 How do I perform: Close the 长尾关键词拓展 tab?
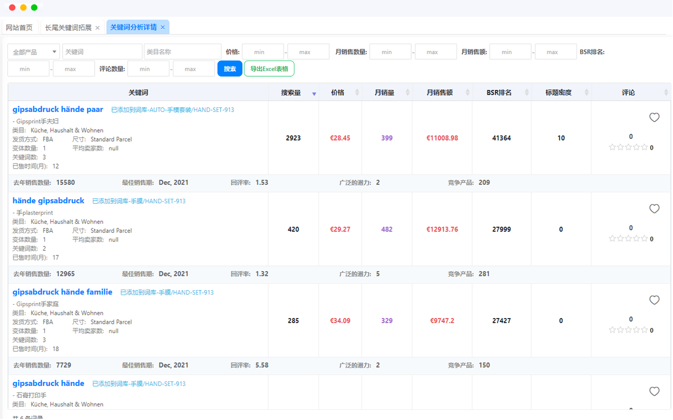click(x=98, y=27)
